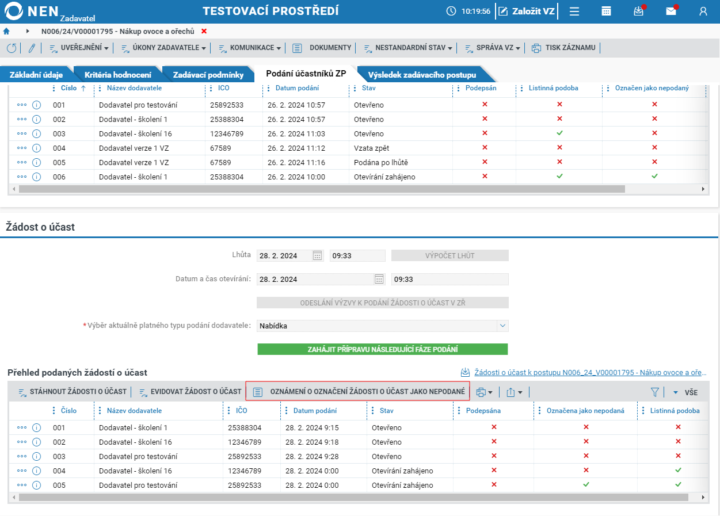Click the VÝPOČET LHŮT button

click(450, 255)
